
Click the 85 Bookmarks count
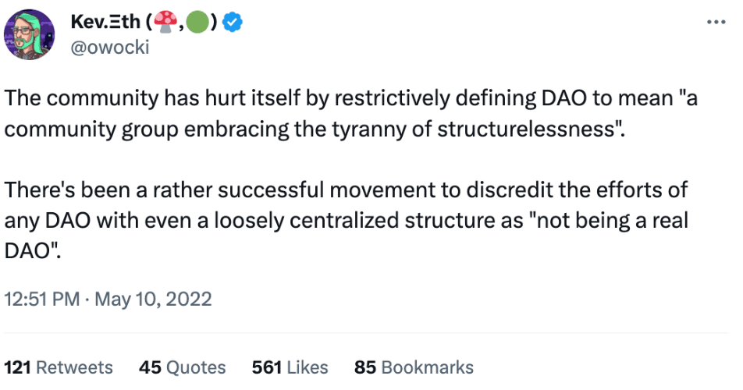(414, 367)
